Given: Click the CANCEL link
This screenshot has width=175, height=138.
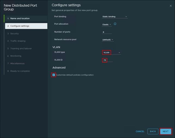Looking at the screenshot, I should [x=140, y=131].
